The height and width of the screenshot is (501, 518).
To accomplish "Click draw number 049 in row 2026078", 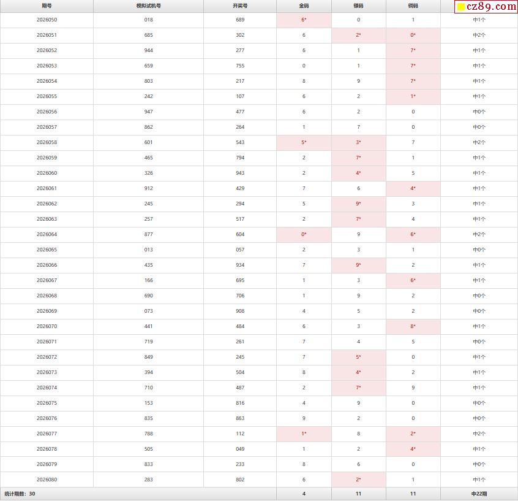I will pos(240,449).
